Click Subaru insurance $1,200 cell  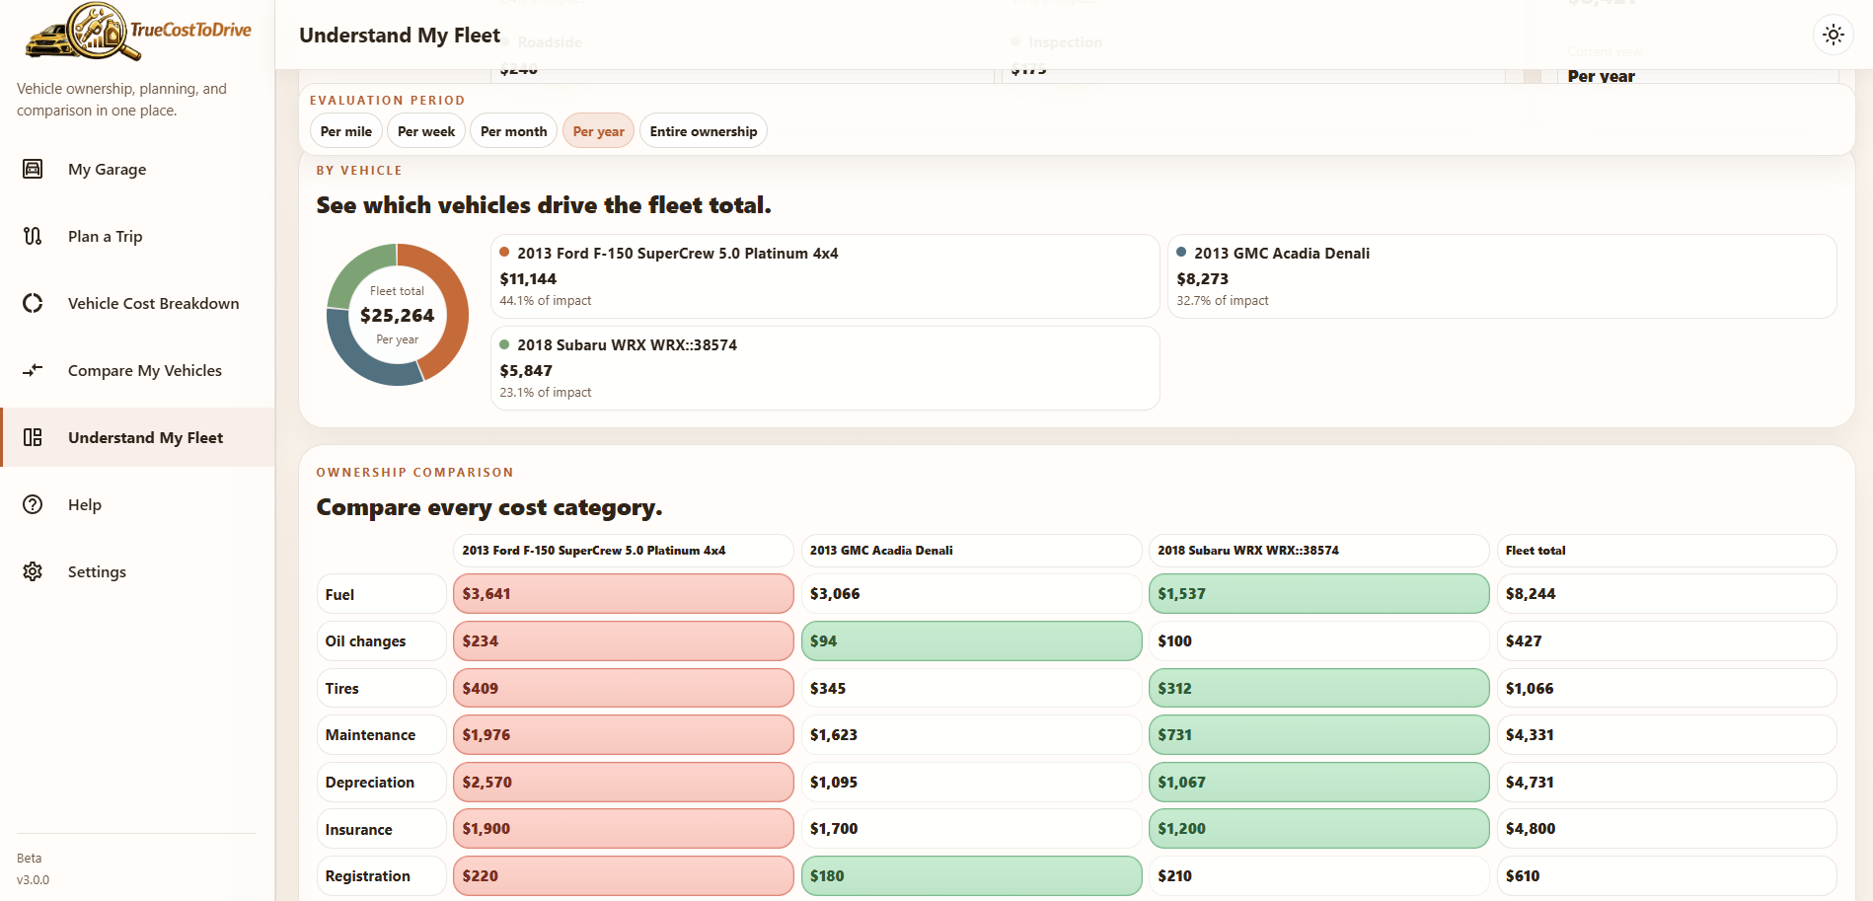[x=1319, y=829]
